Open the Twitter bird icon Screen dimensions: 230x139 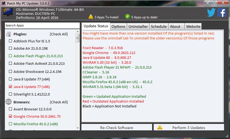coord(211,12)
